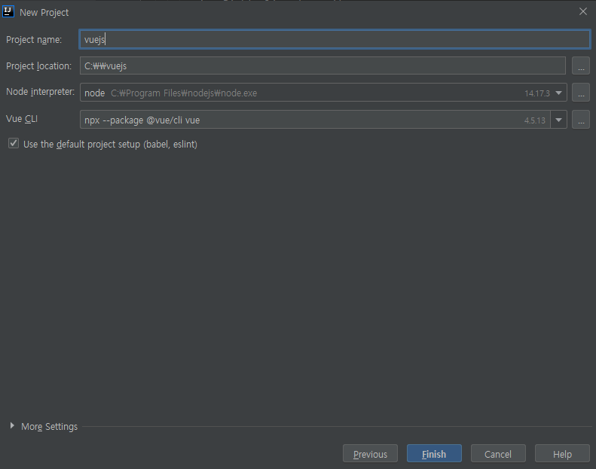Click the Finish button
Screen dimensions: 596x469
coord(434,453)
